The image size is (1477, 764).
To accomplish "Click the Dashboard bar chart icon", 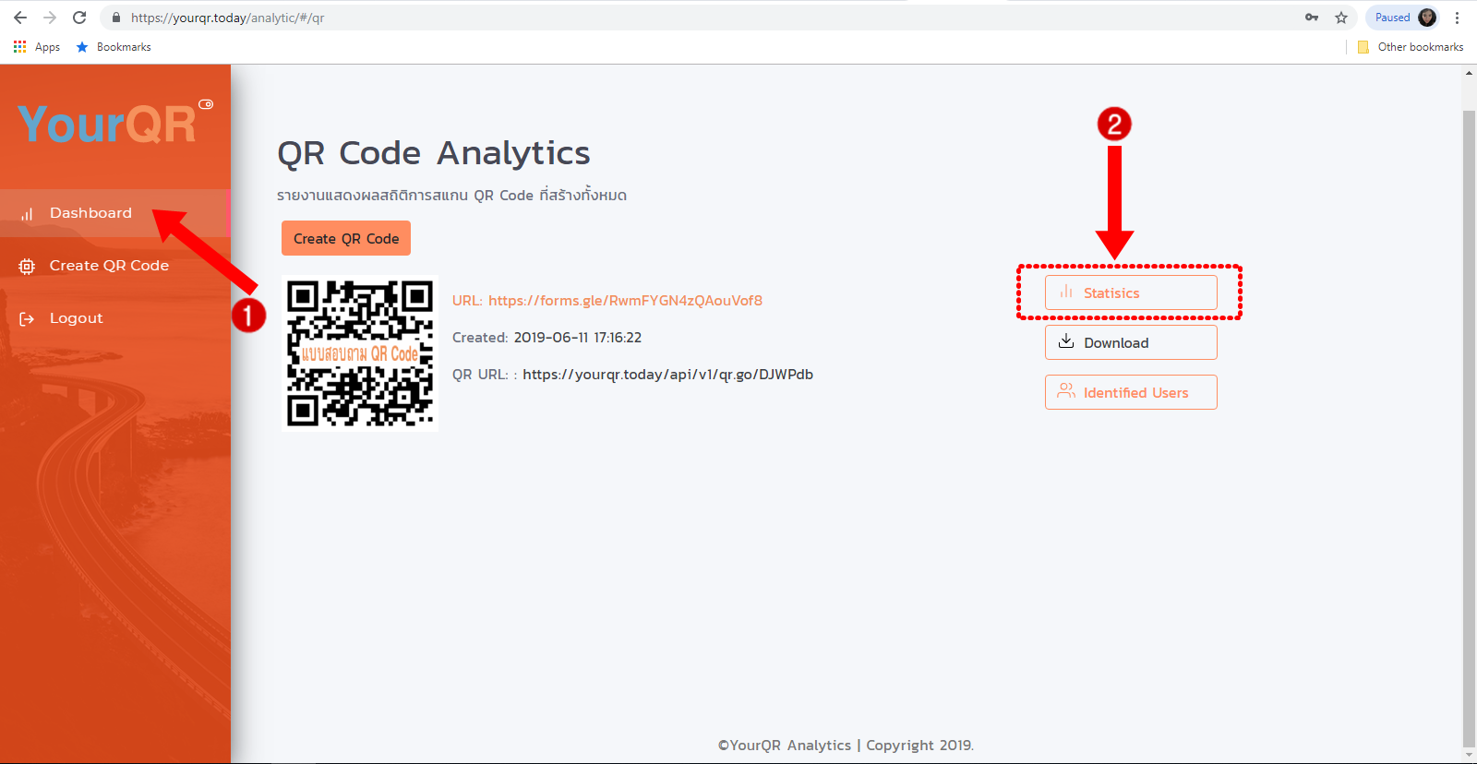I will coord(27,214).
